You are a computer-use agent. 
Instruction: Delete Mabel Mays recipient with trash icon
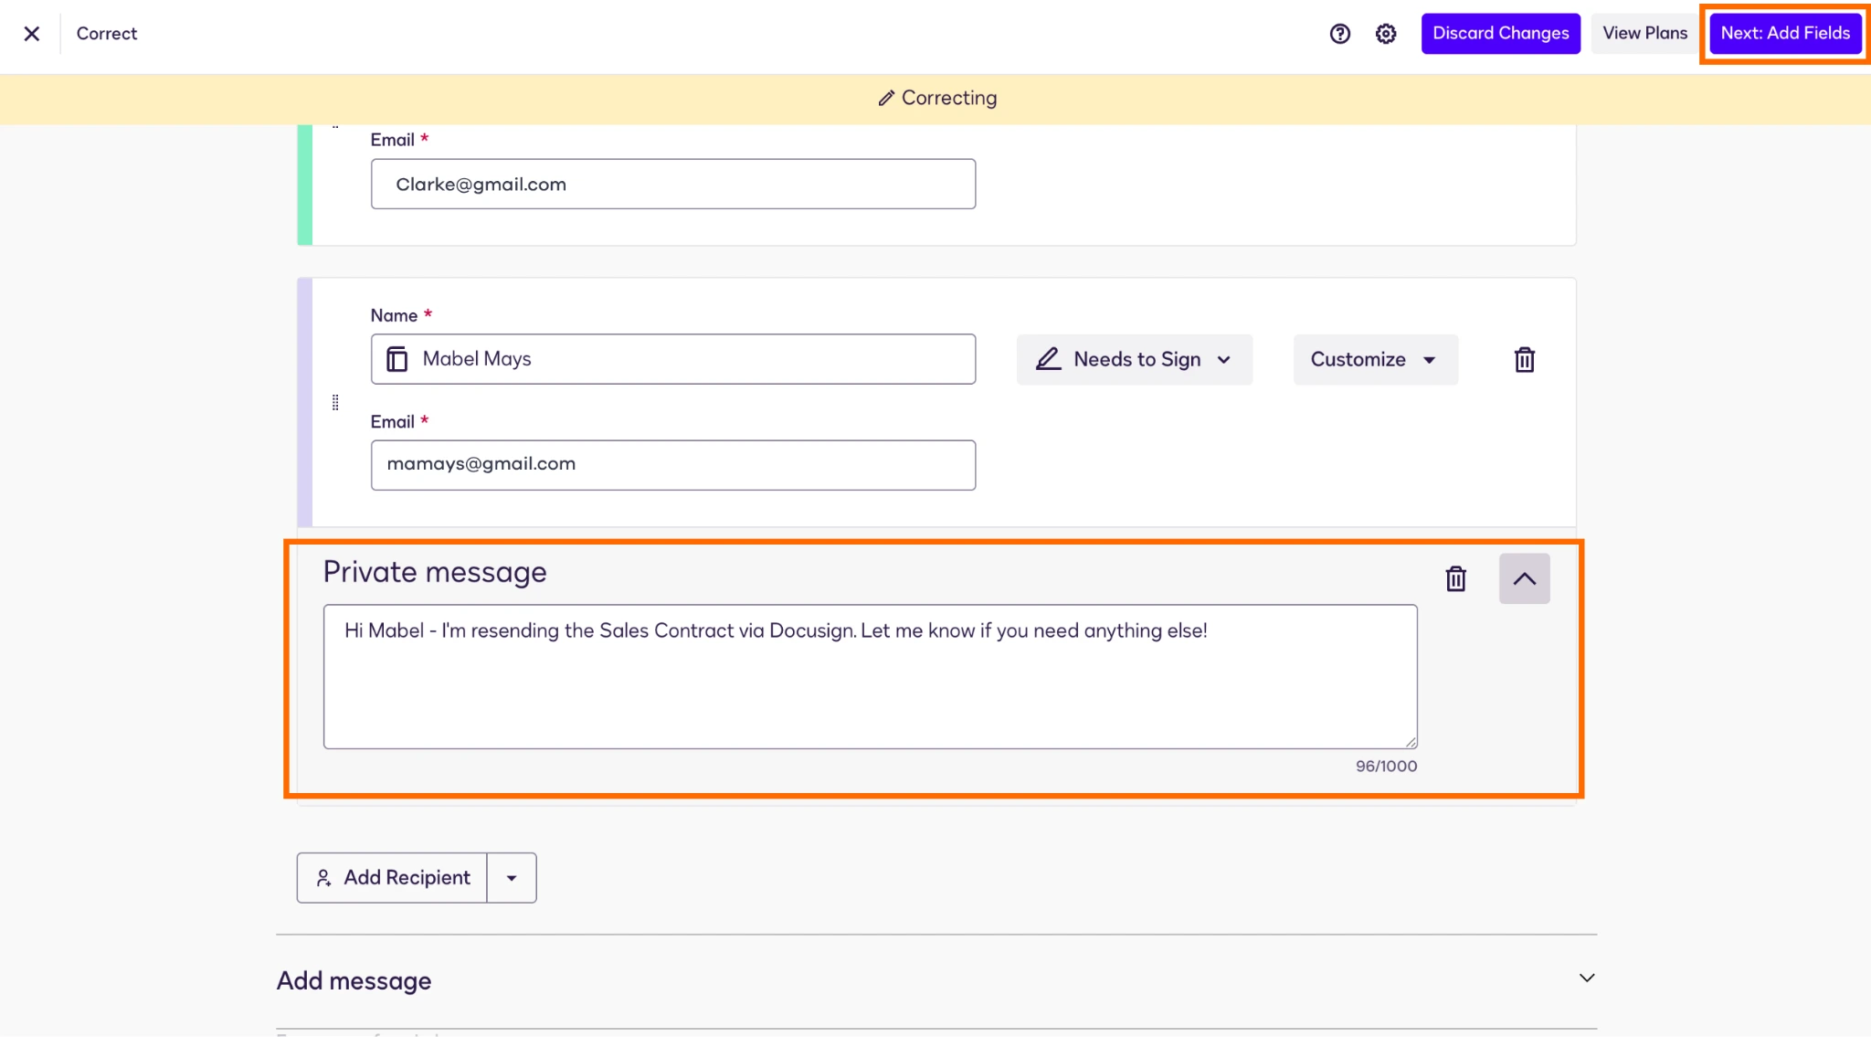pos(1524,359)
